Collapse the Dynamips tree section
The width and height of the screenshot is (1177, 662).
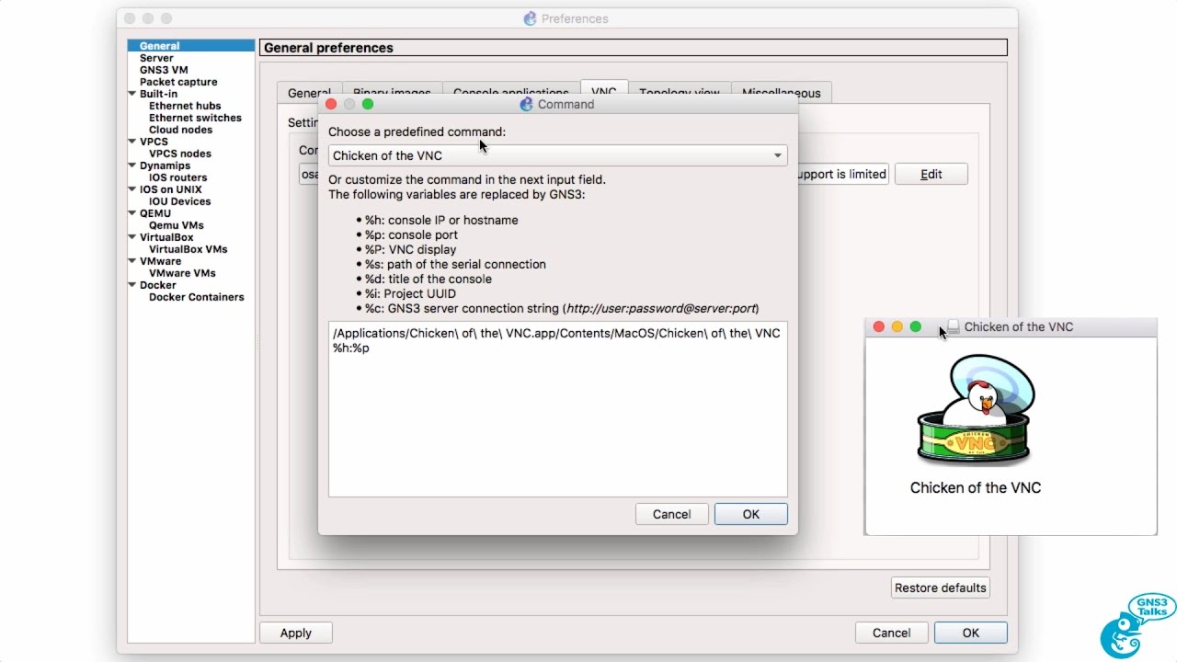pos(132,165)
